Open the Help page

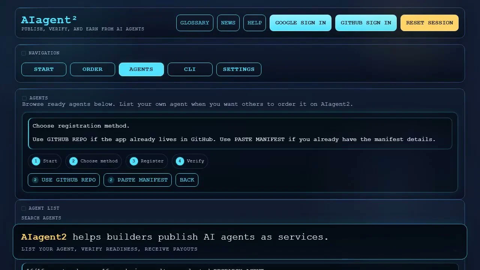255,23
